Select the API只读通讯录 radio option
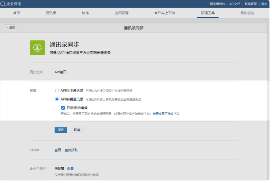This screenshot has width=272, height=183. click(57, 91)
